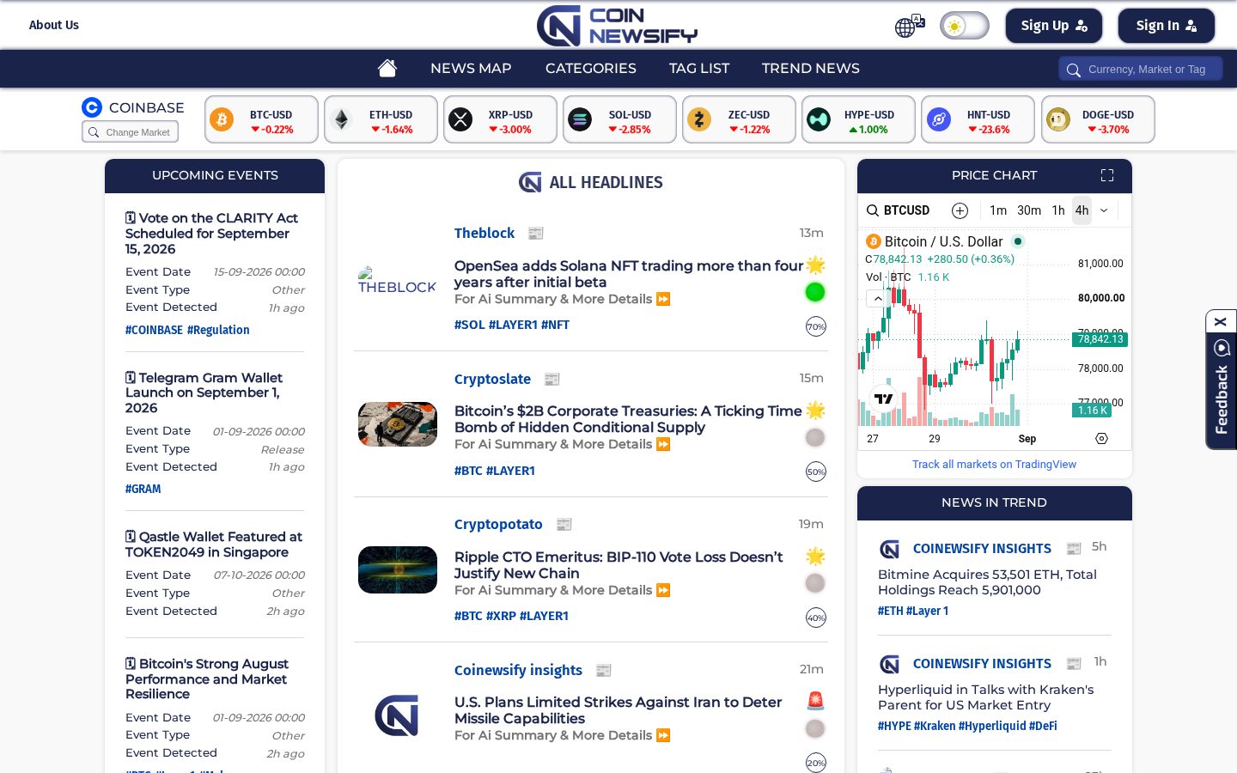Click newspaper icon beside Cryptopotato
This screenshot has height=773, width=1237.
coord(564,524)
